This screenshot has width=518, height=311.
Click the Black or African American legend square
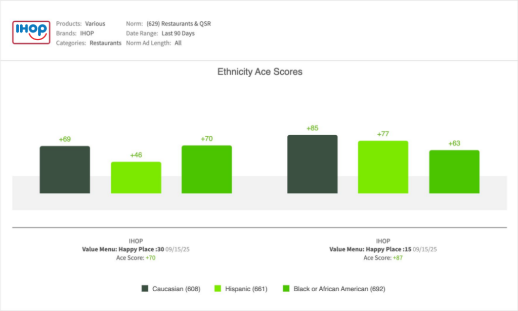click(286, 289)
